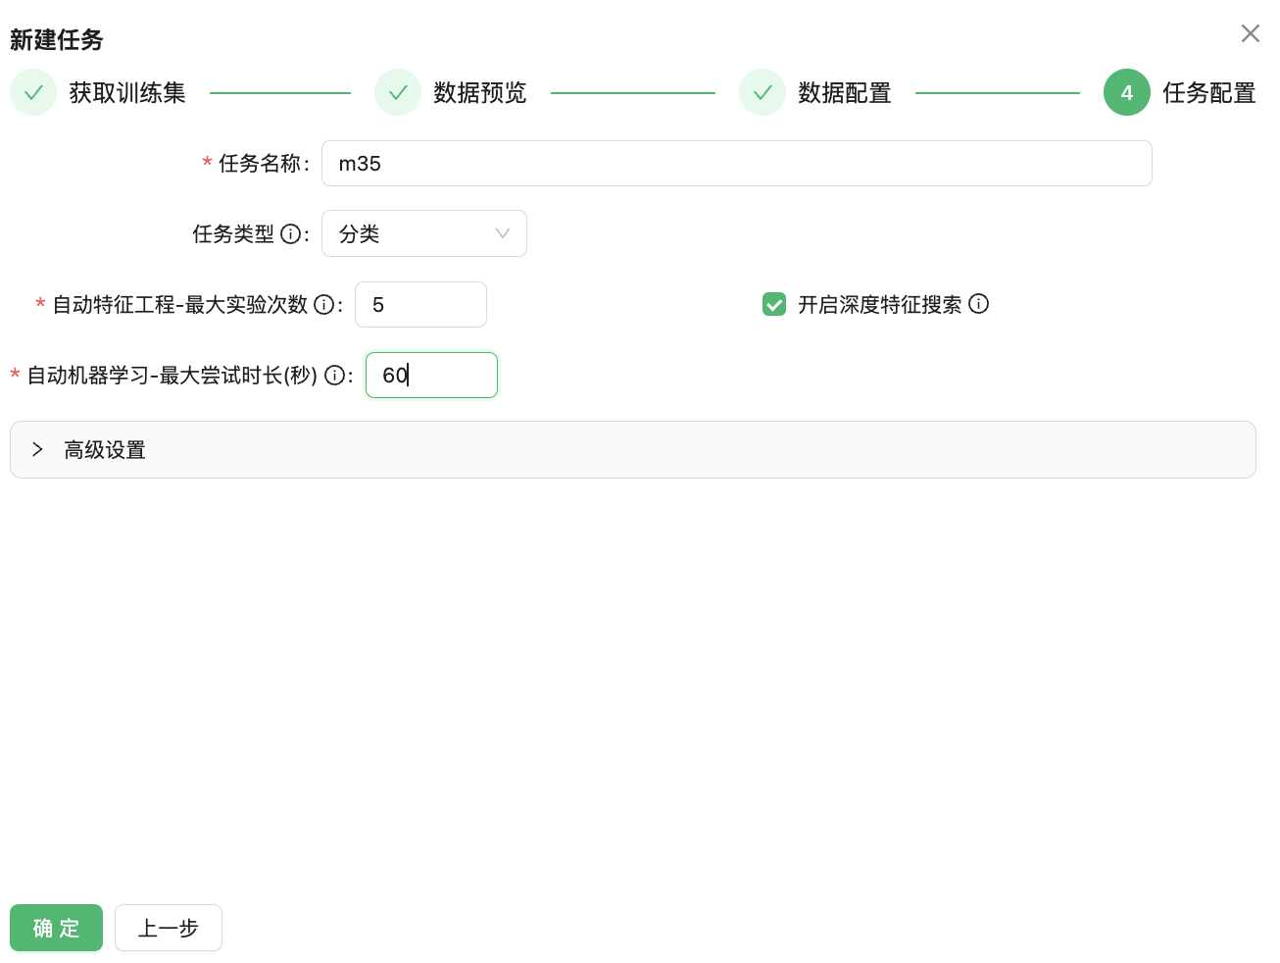
Task: Click the info icon next to 任务类型
Action: point(290,234)
